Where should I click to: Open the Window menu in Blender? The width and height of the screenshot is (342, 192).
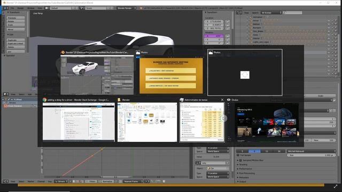tap(31, 8)
